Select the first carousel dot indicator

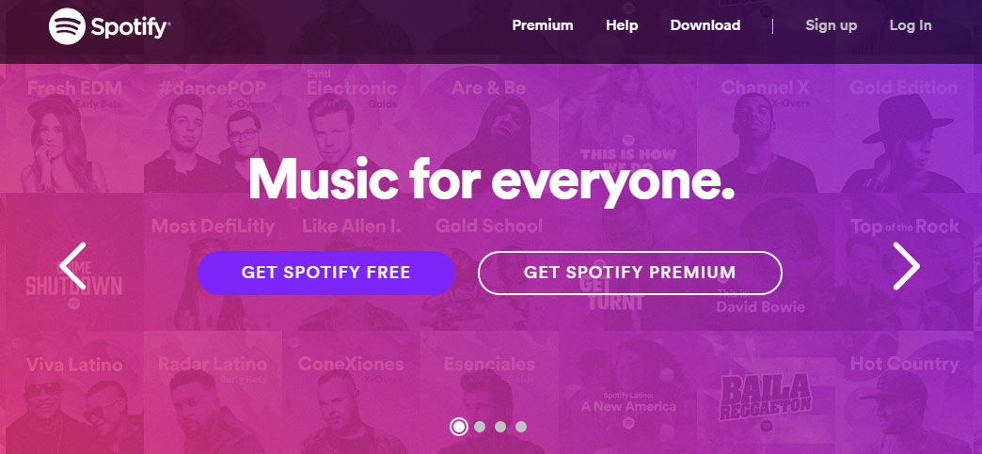(x=458, y=427)
